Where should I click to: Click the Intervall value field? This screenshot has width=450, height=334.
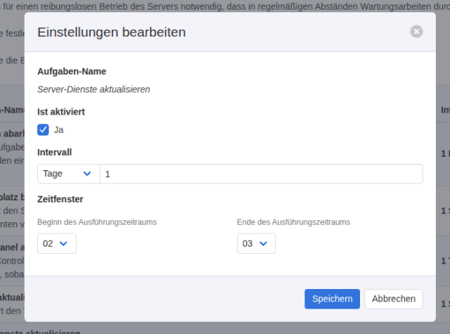[261, 174]
